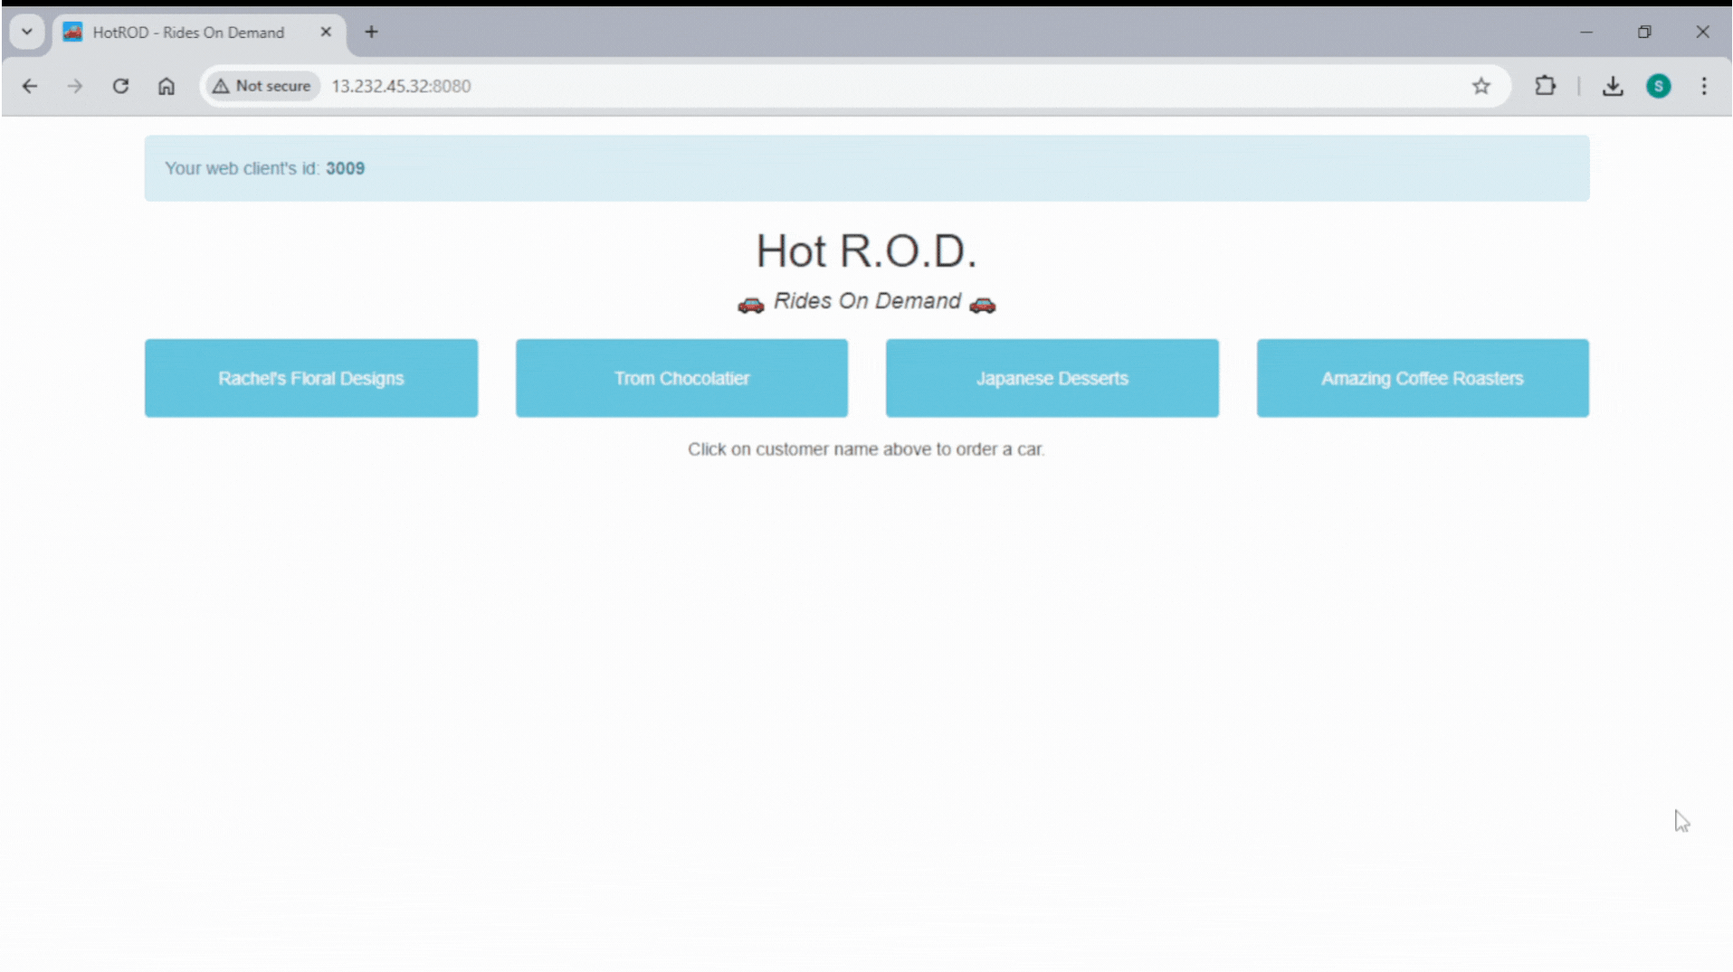Open the browser Extensions icon

pyautogui.click(x=1546, y=86)
